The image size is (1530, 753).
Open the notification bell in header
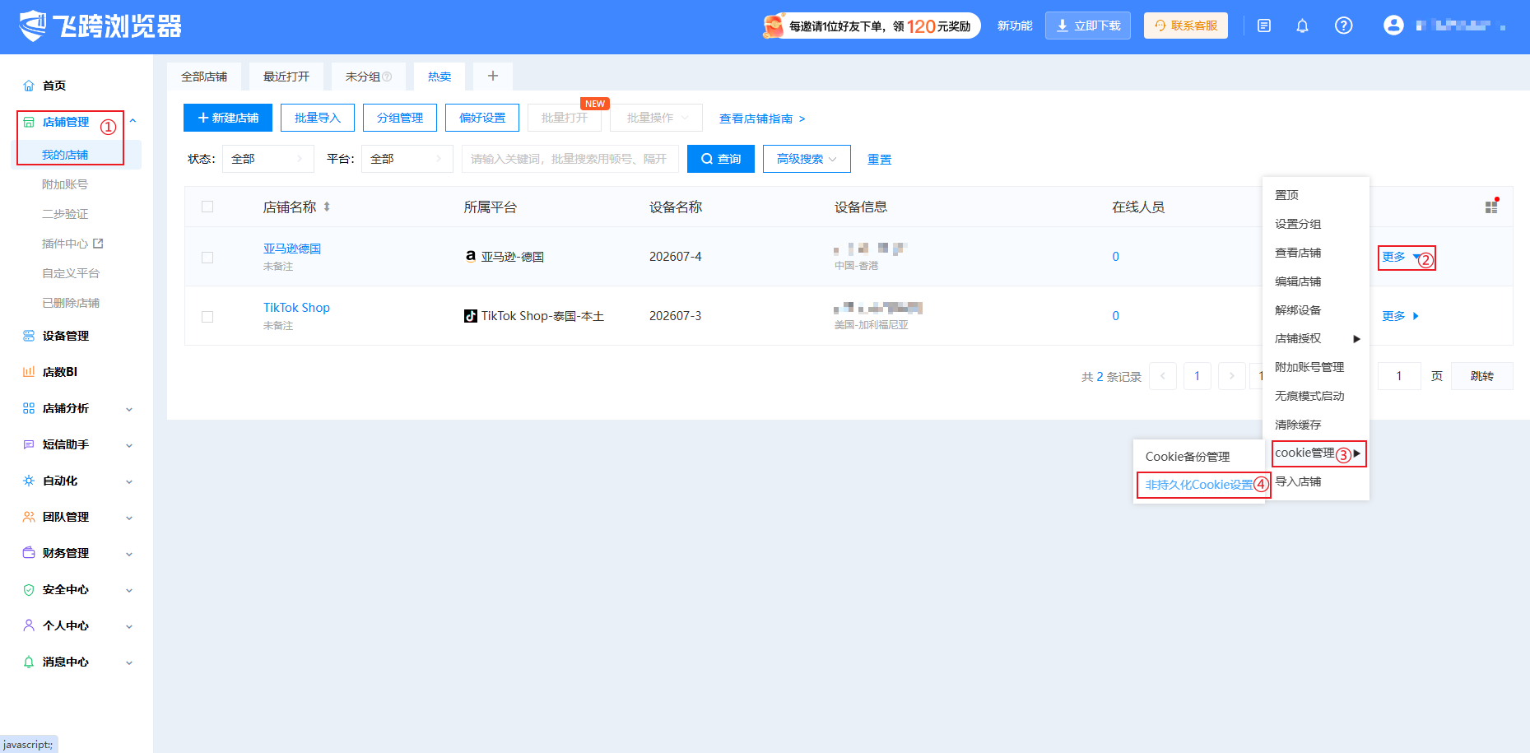(1302, 26)
